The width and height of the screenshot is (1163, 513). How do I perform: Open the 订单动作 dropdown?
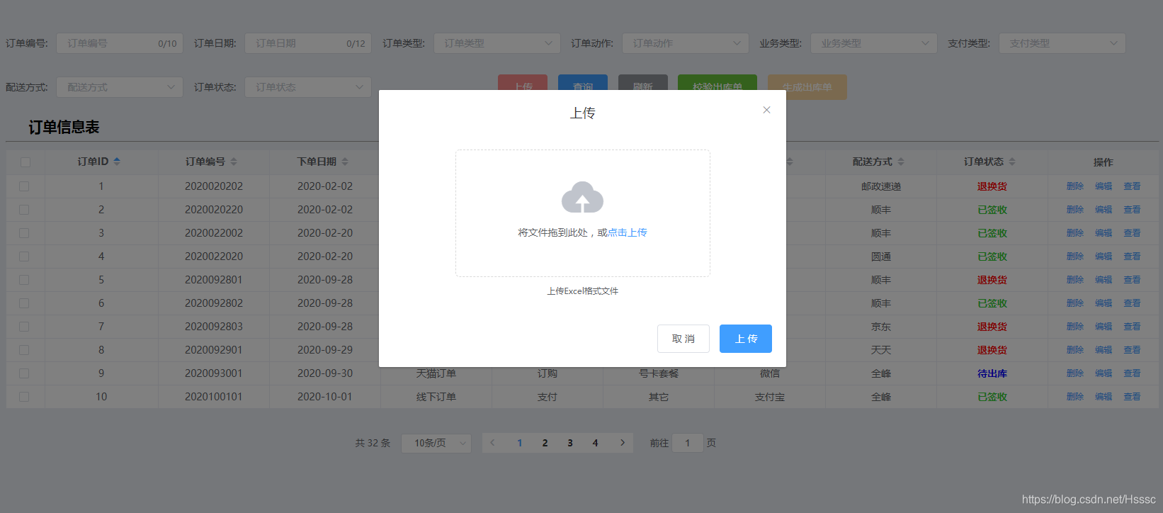pyautogui.click(x=686, y=43)
